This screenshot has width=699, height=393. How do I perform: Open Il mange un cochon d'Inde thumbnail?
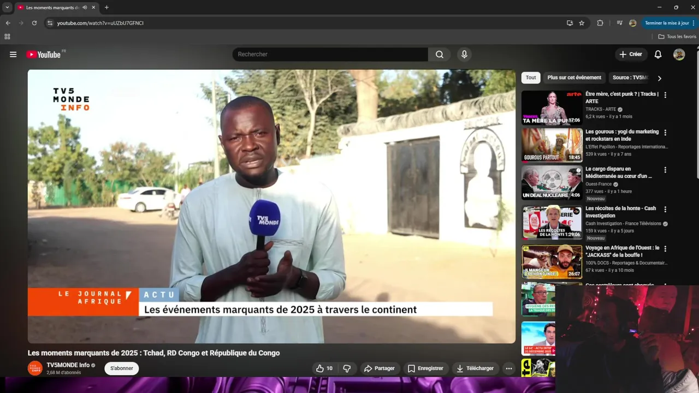click(552, 261)
